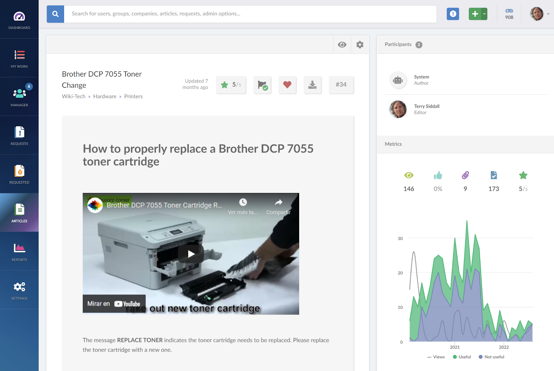Open the user profile dropdown arrow
The width and height of the screenshot is (554, 371).
(x=548, y=14)
